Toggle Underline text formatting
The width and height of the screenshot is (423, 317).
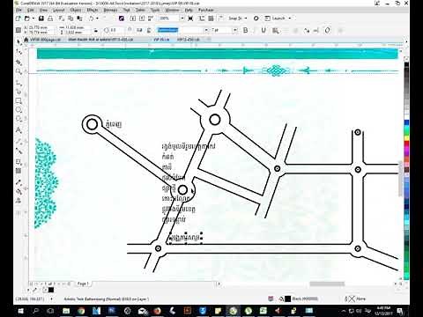pos(263,30)
